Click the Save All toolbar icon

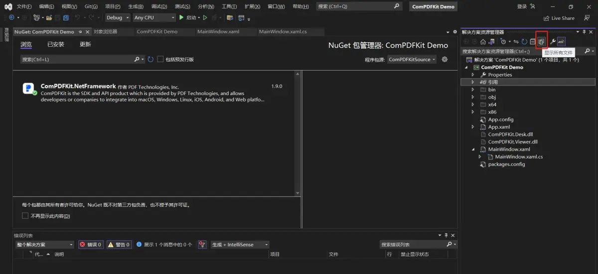pos(66,17)
